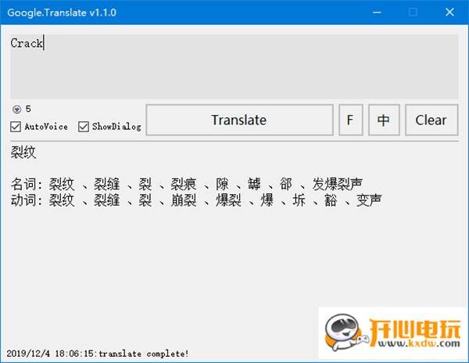Image resolution: width=469 pixels, height=363 pixels.
Task: Click the status message translate complete
Action: pos(144,354)
